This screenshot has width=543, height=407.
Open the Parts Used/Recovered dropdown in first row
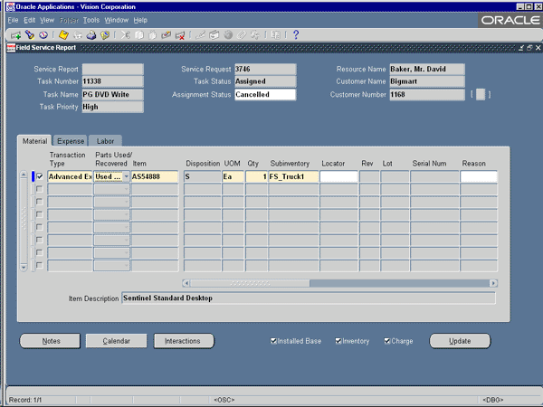126,177
